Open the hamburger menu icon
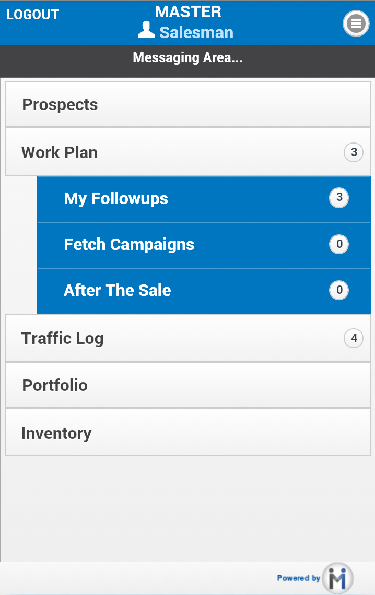375x595 pixels. pyautogui.click(x=356, y=23)
